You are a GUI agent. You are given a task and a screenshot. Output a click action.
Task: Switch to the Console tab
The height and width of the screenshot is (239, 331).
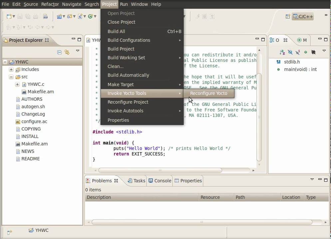[x=160, y=181]
